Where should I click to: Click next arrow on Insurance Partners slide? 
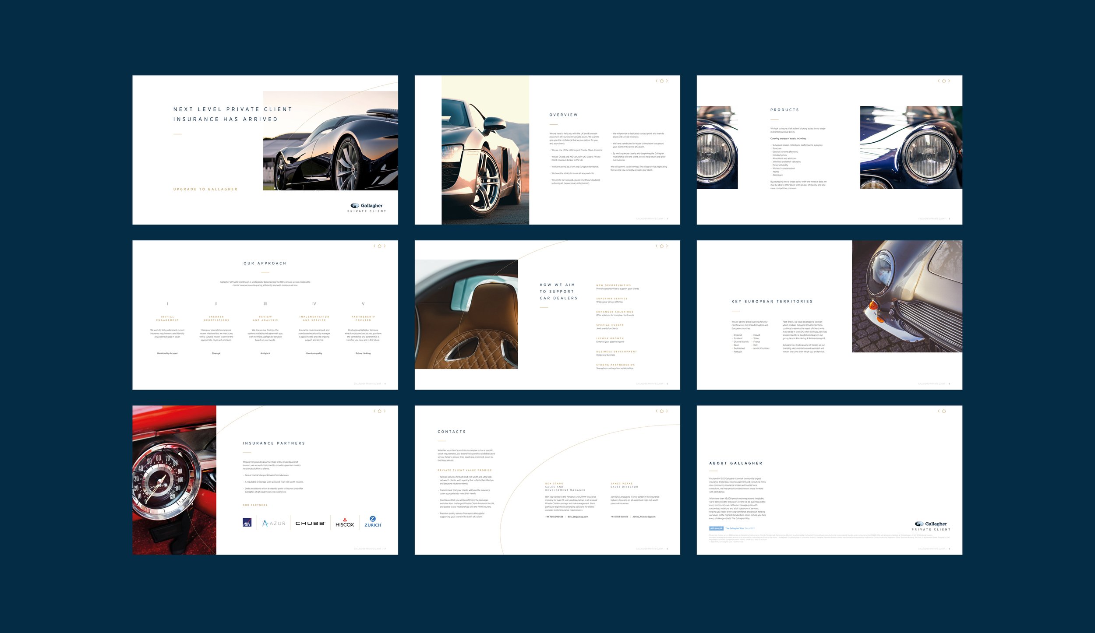click(x=385, y=411)
